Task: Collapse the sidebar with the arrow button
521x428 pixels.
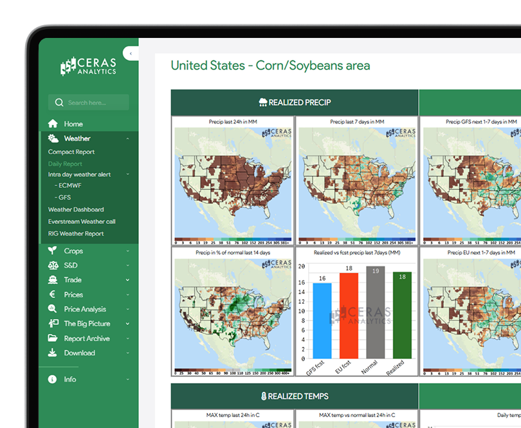Action: pos(131,53)
